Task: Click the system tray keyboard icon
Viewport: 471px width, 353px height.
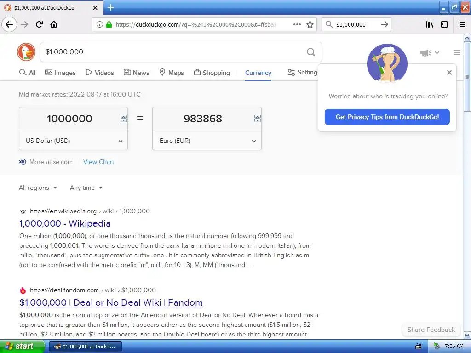Action: [419, 347]
